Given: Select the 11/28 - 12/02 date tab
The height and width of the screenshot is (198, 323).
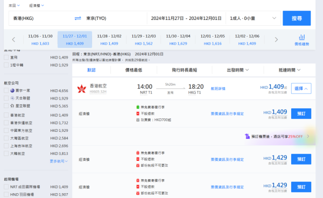Looking at the screenshot, I should (x=109, y=39).
